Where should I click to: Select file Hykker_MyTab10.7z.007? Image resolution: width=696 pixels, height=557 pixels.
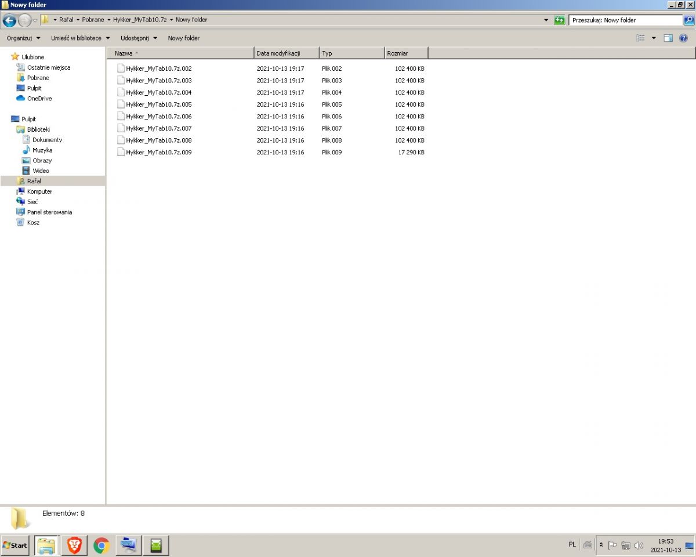click(x=158, y=129)
